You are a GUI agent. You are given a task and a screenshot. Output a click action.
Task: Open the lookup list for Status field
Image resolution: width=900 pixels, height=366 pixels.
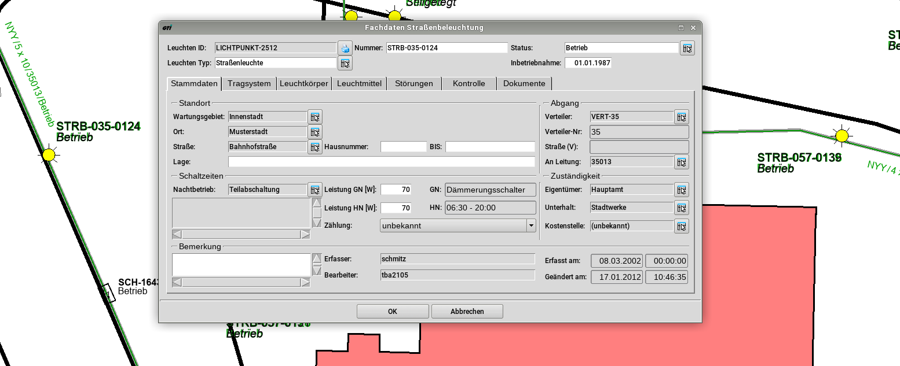(687, 48)
